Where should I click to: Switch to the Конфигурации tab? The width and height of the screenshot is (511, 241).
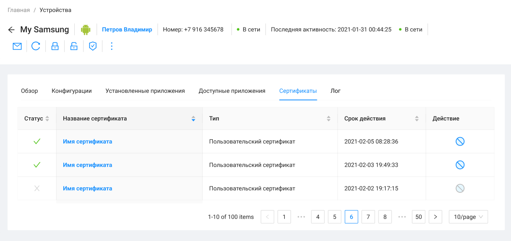tap(72, 91)
